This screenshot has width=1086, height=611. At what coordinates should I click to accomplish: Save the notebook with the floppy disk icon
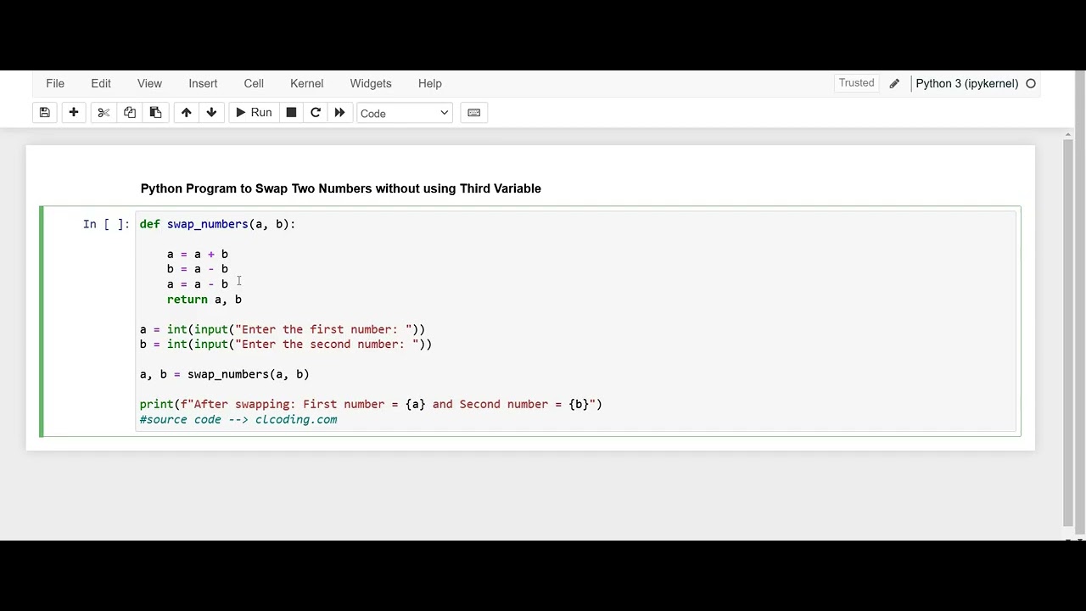click(45, 113)
